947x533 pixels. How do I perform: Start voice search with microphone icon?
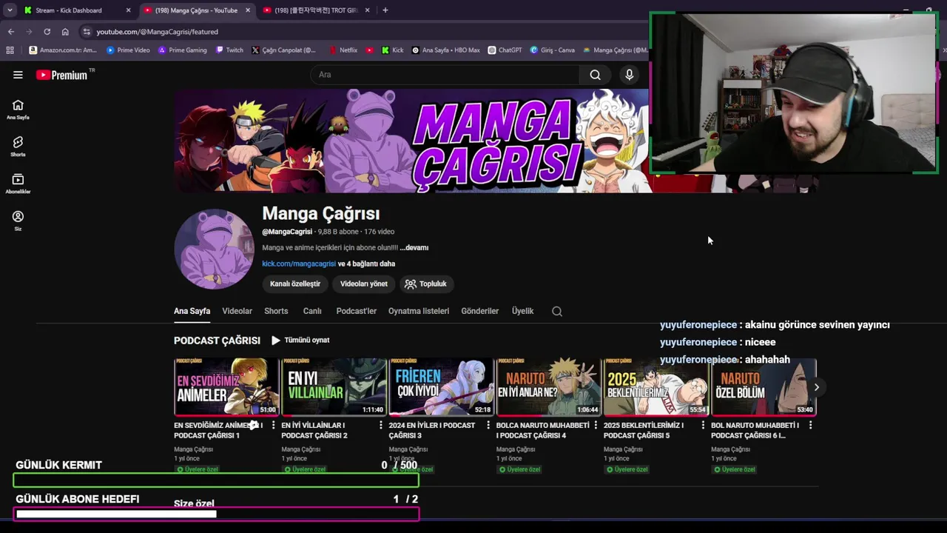point(630,75)
